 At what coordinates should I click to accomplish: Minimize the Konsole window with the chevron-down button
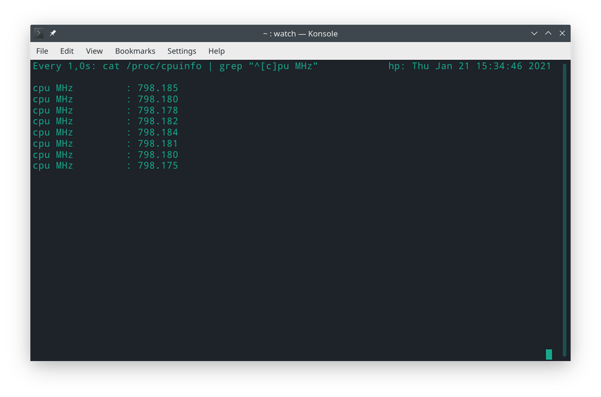tap(533, 33)
